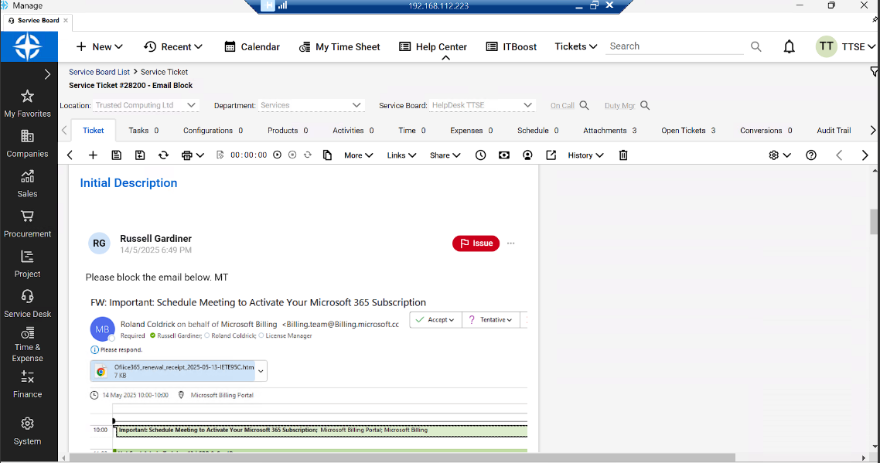This screenshot has width=880, height=463.
Task: Click the Save and Close icon
Action: (140, 155)
